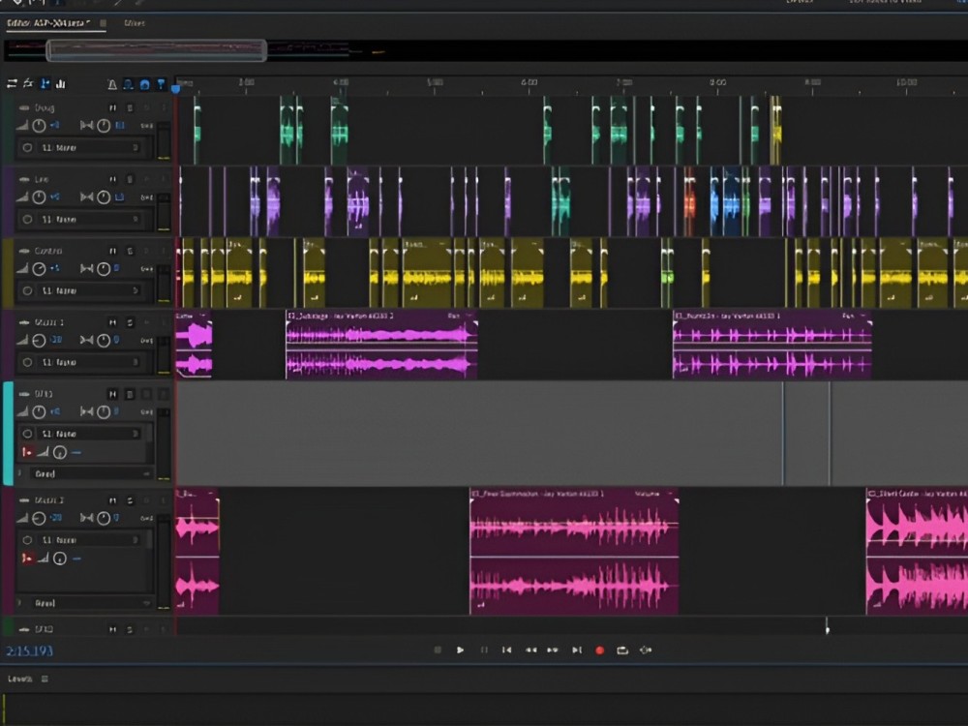Viewport: 968px width, 726px height.
Task: Click the blue playhead marker on the ruler
Action: click(175, 88)
